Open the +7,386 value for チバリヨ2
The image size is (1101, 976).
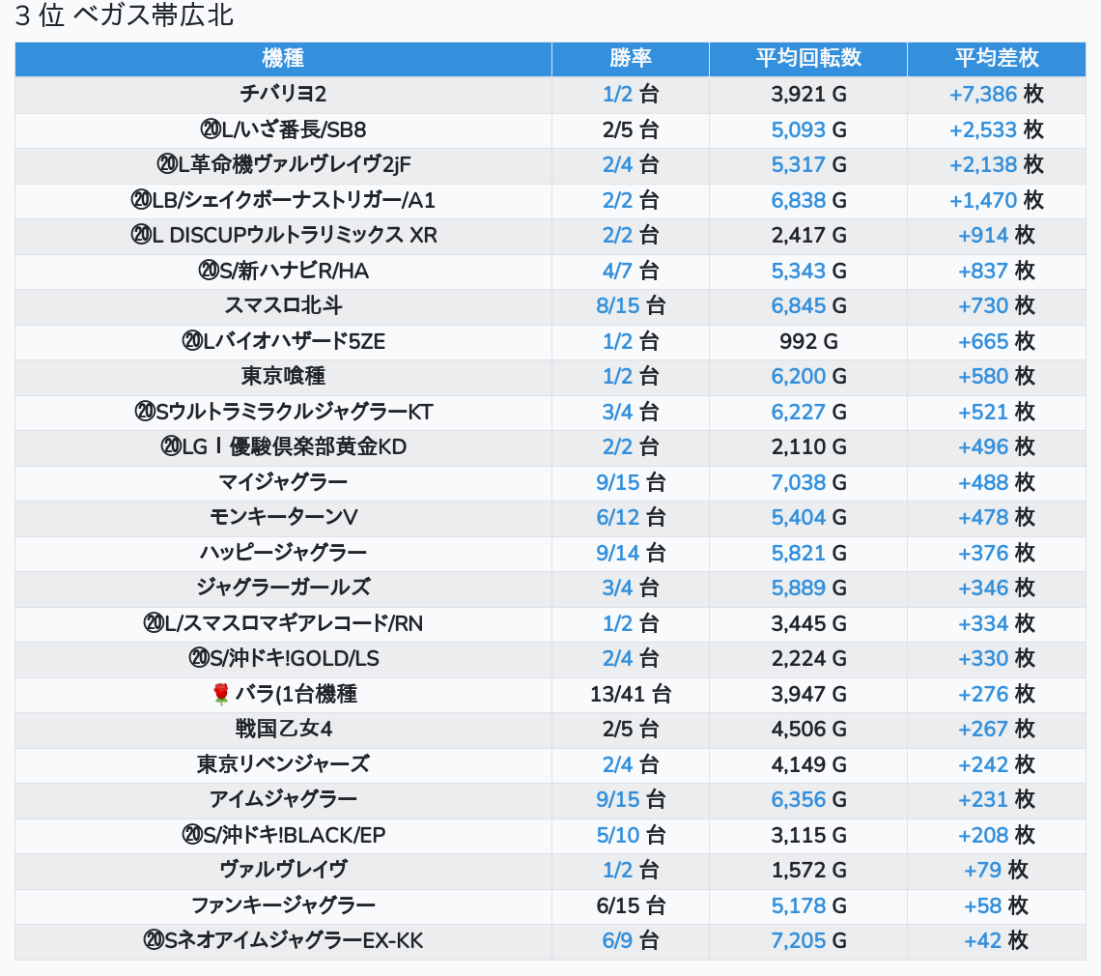point(983,94)
